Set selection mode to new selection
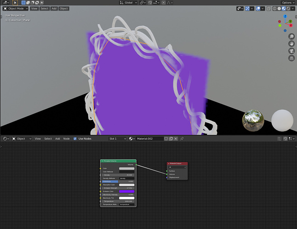This screenshot has width=297, height=229. tap(23, 3)
